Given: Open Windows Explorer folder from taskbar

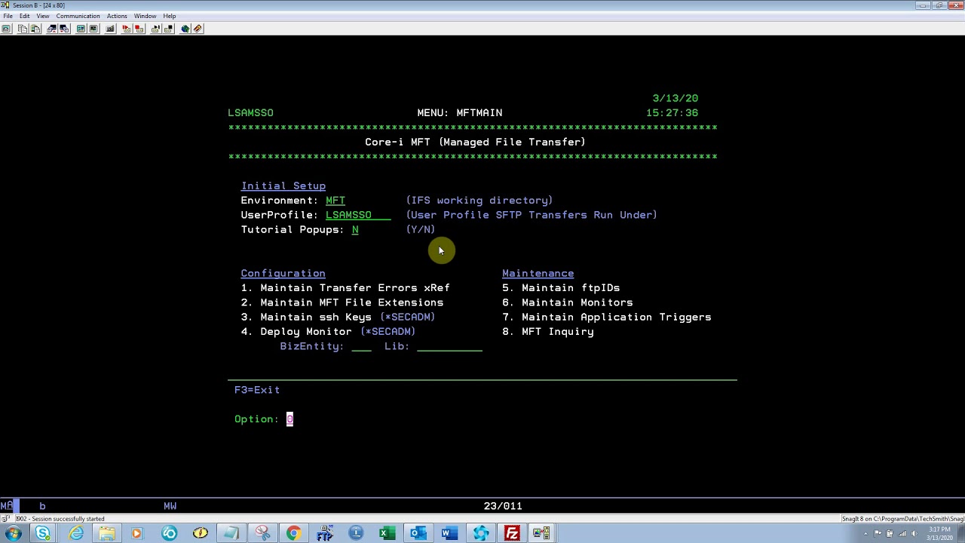Looking at the screenshot, I should [x=106, y=534].
